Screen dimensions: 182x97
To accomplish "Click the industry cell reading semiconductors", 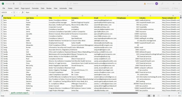I will (x=150, y=79).
